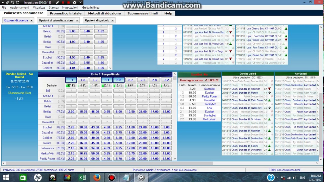This screenshot has width=324, height=182.
Task: Switch to the Metodi di riduzione tab
Action: point(105,13)
